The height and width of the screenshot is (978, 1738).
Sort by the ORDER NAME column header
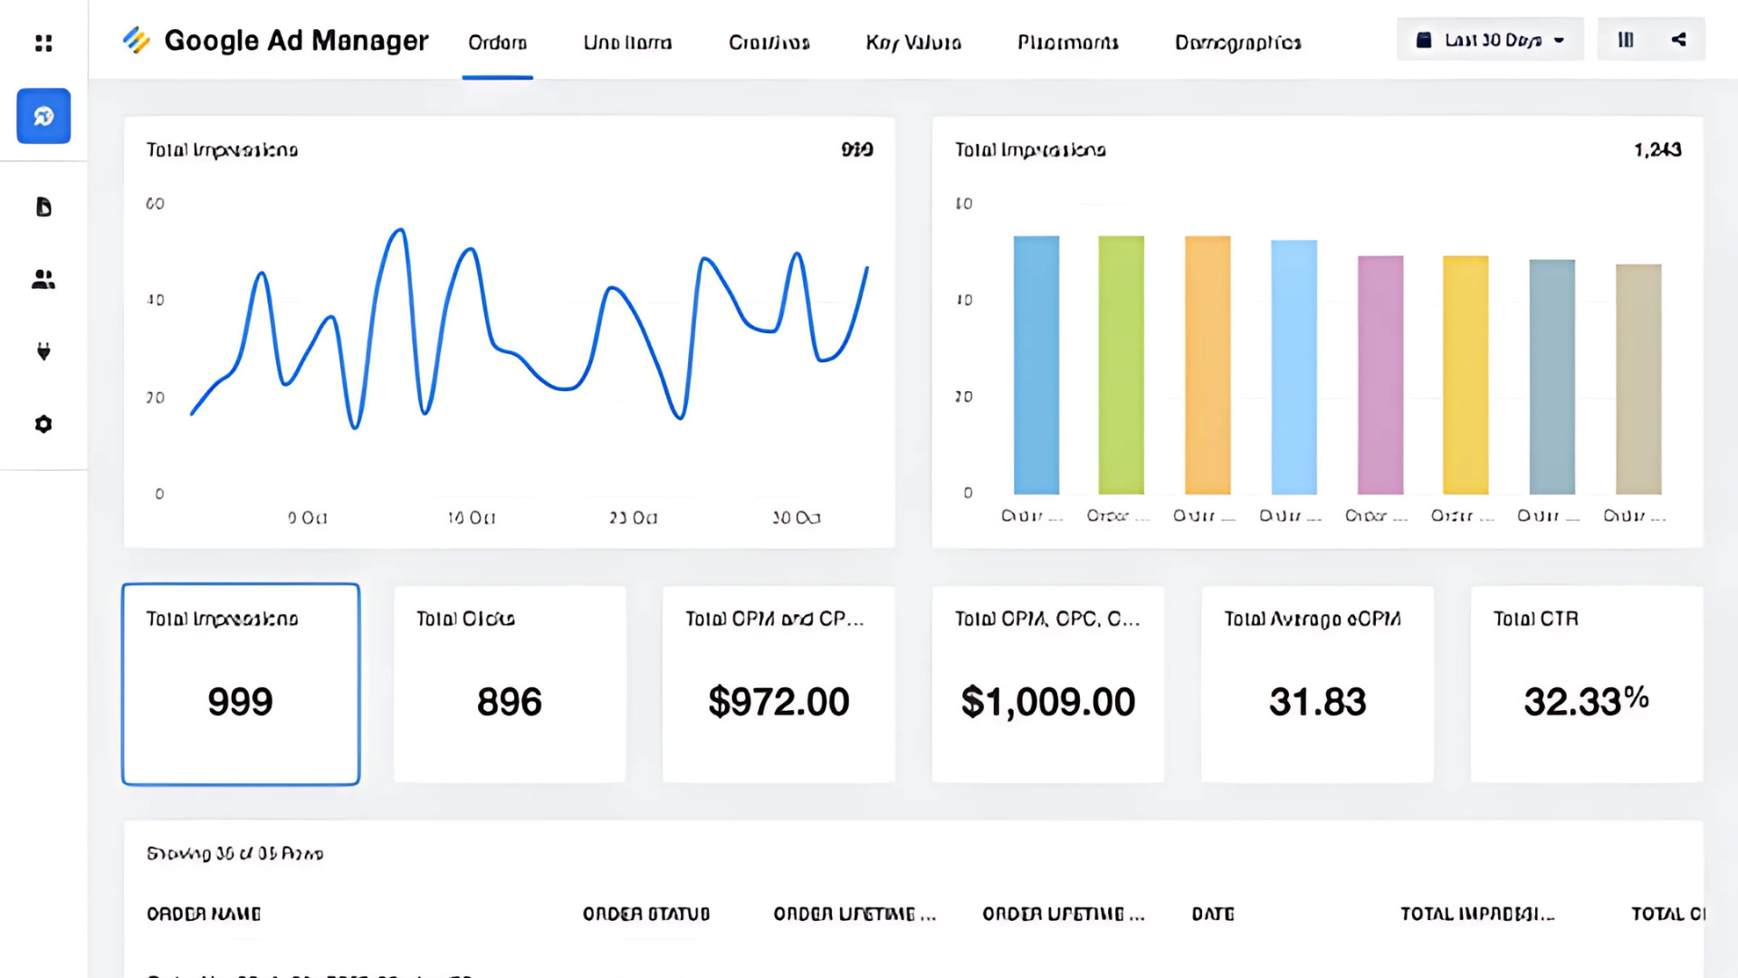pyautogui.click(x=204, y=914)
